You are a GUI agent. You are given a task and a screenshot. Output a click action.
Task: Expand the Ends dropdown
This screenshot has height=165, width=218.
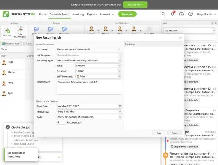click(120, 117)
